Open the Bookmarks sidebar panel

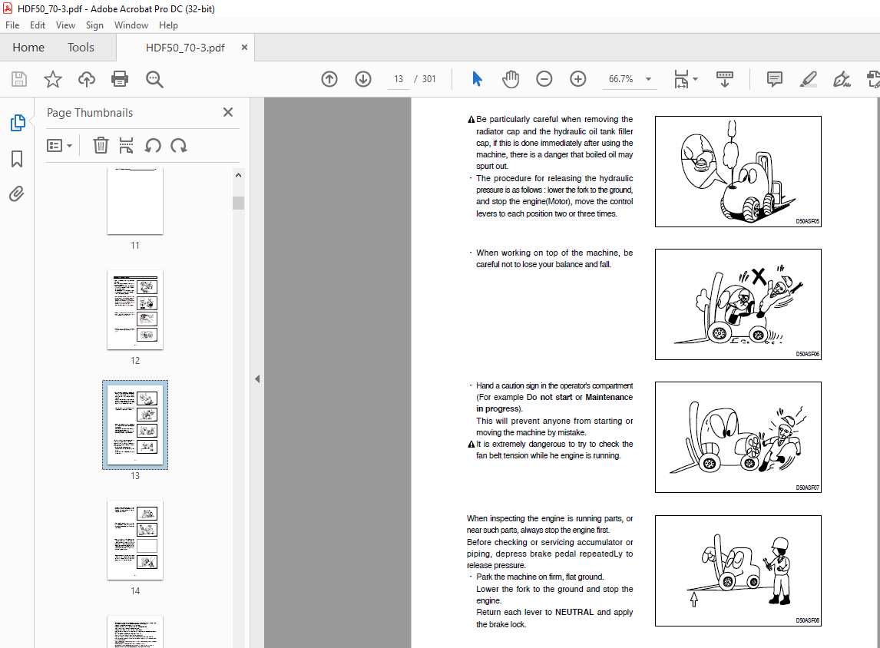17,159
